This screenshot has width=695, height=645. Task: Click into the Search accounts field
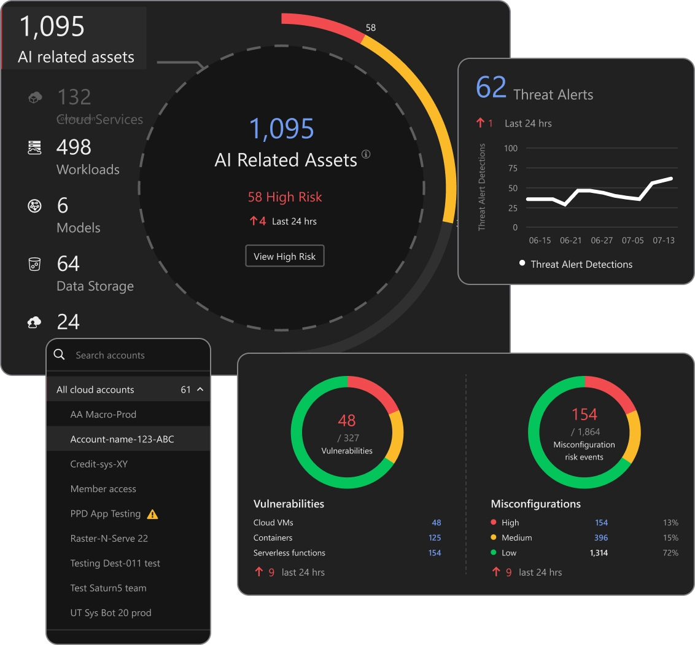tap(135, 355)
